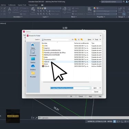Click OK in the Options dialog
The image size is (129, 129).
click(71, 96)
